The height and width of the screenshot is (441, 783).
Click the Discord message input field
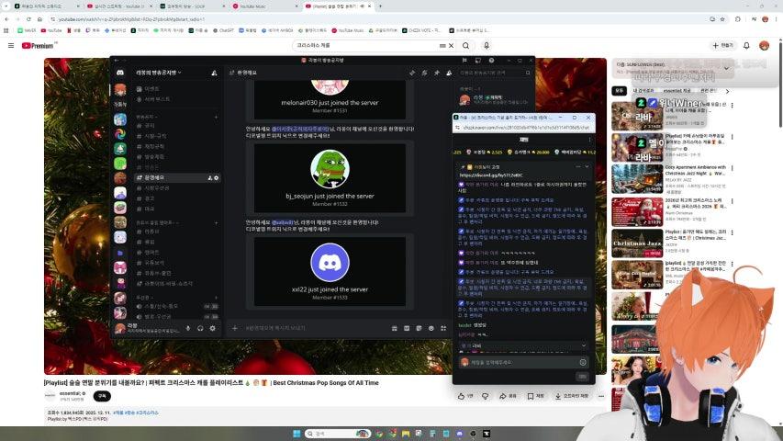point(315,328)
